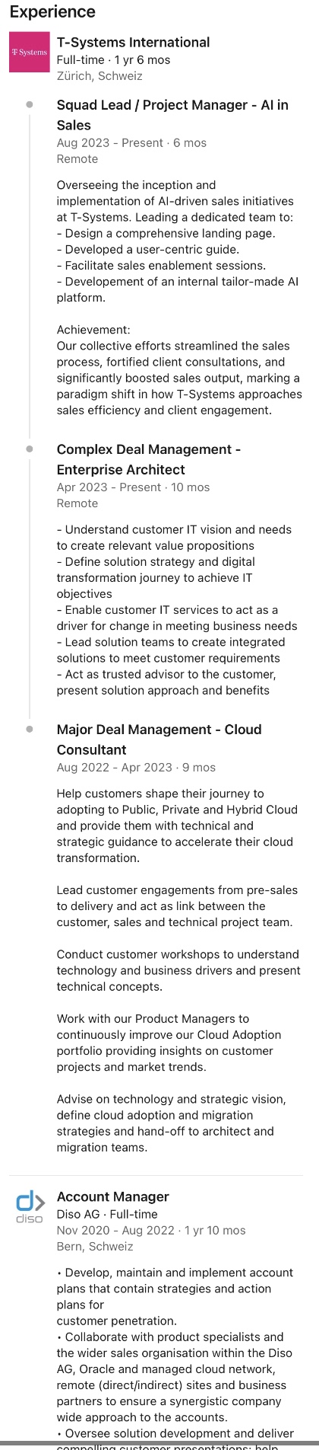Click the Experience section heading

pyautogui.click(x=52, y=11)
